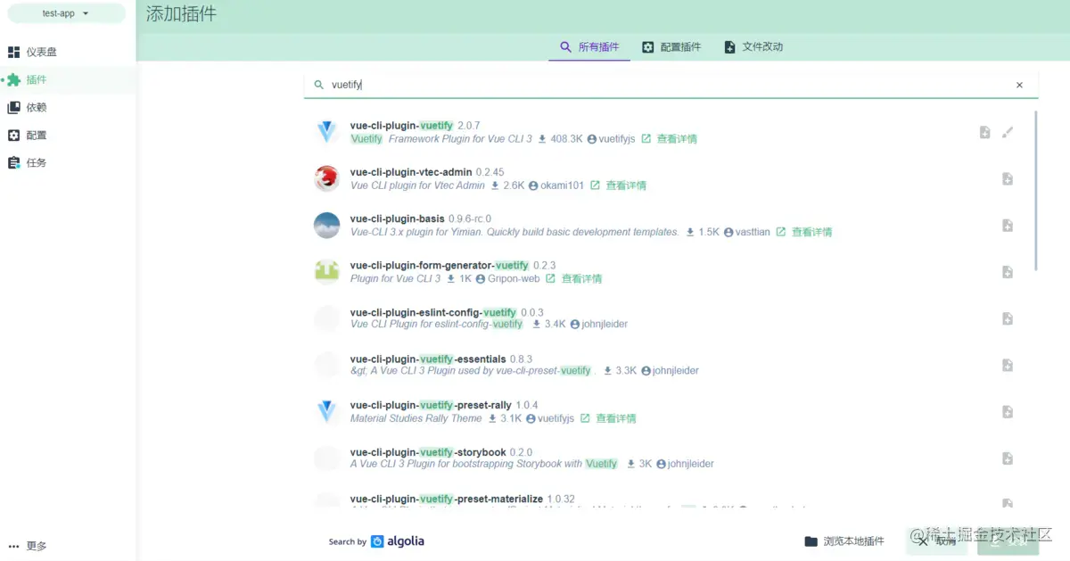
Task: Select vue-cli-plugin-basis result
Action: pos(671,225)
